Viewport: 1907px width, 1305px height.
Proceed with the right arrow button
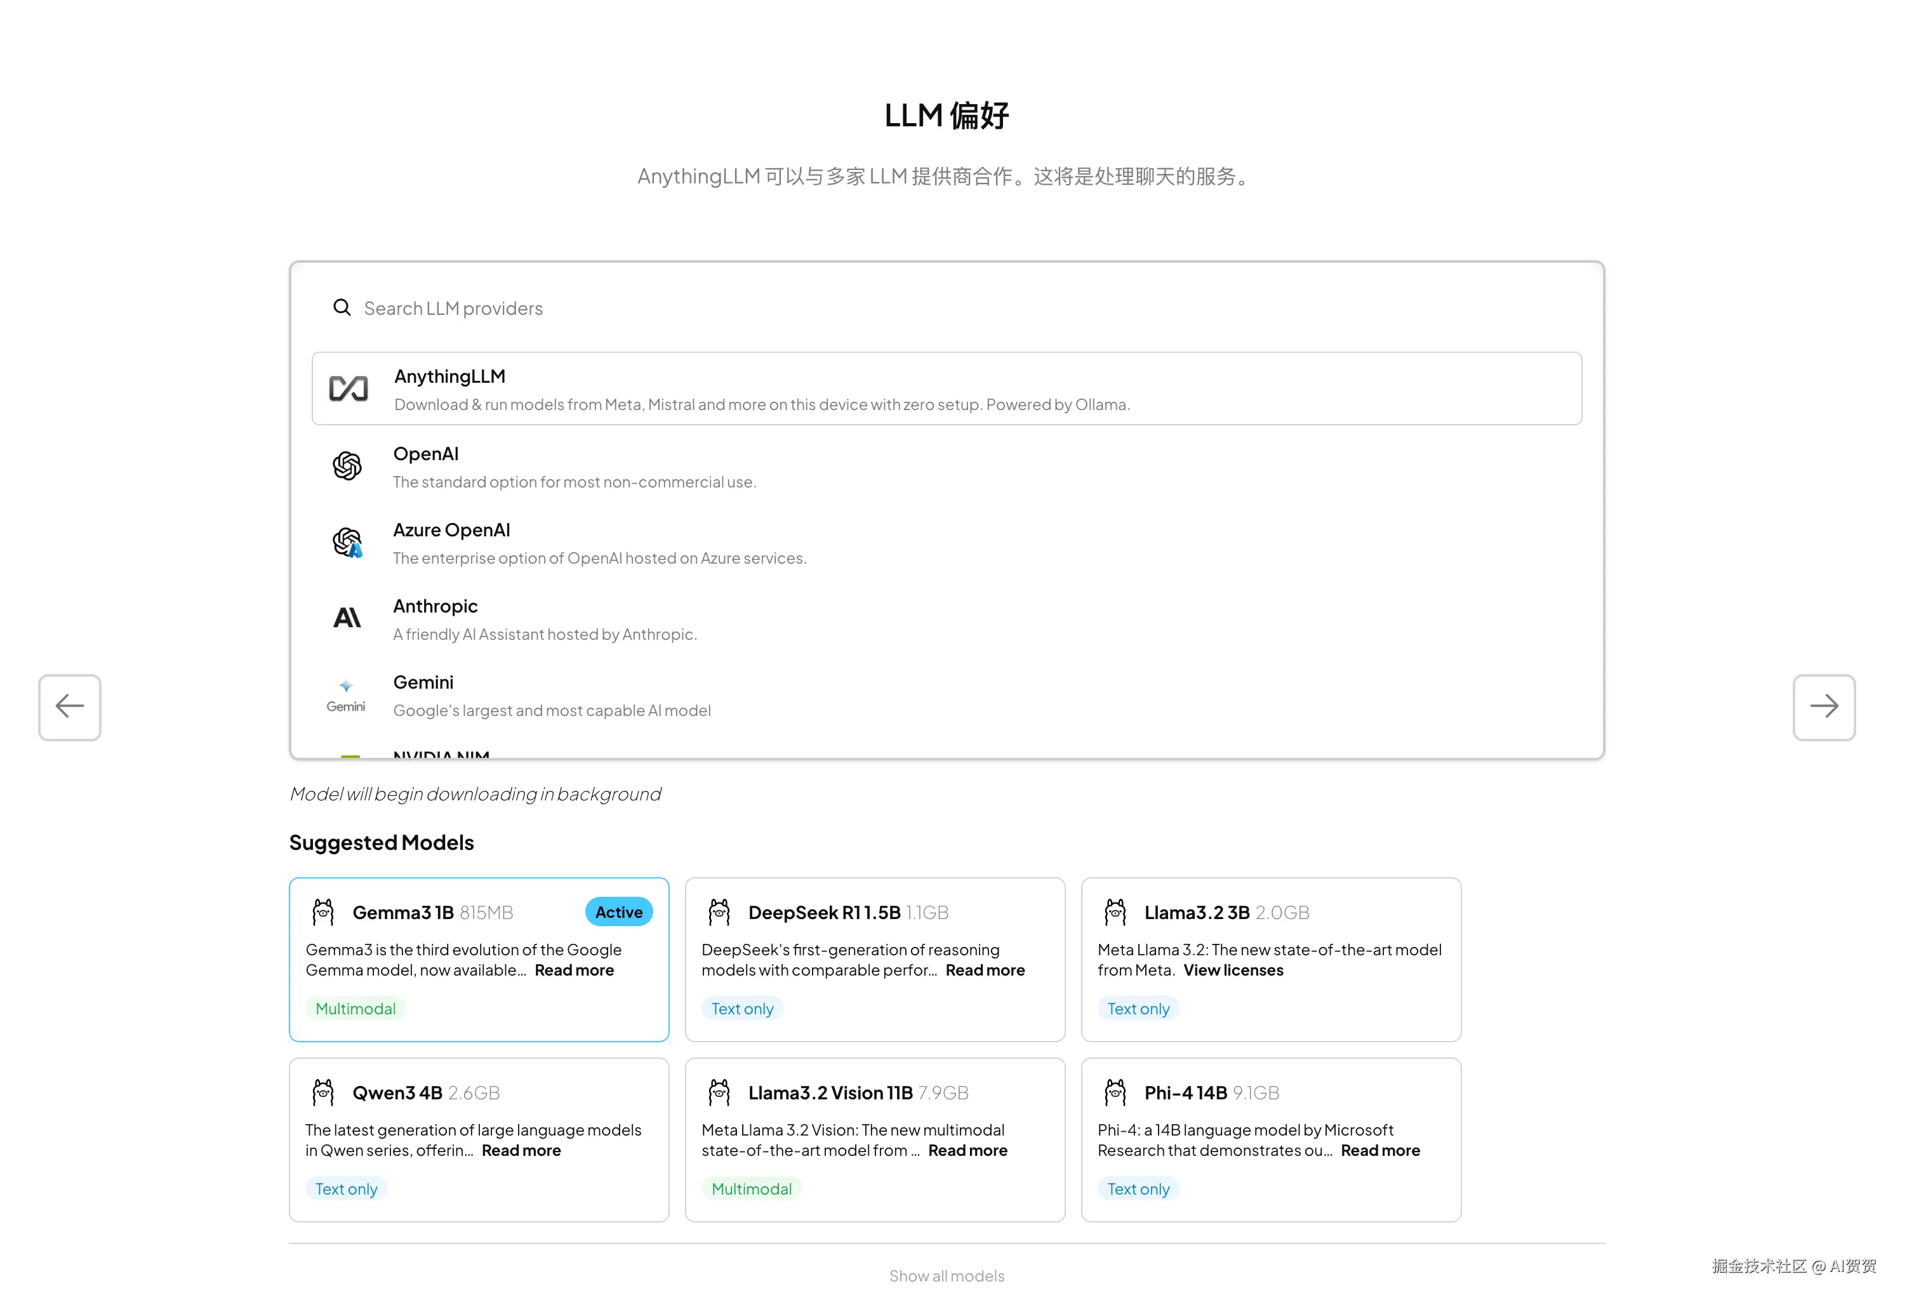pos(1823,707)
